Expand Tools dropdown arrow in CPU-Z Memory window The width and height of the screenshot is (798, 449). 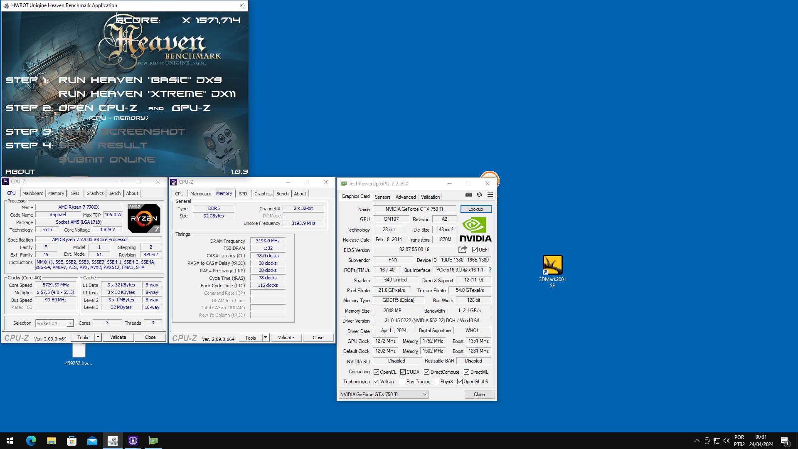click(x=266, y=338)
